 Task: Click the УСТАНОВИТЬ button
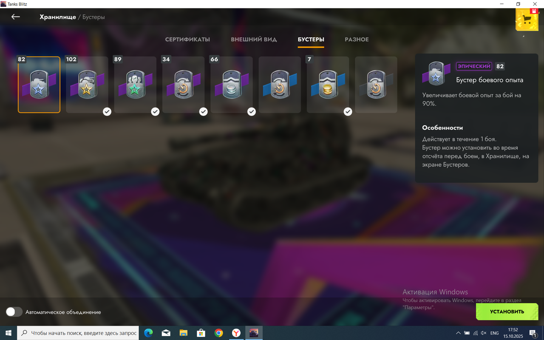[x=507, y=312]
